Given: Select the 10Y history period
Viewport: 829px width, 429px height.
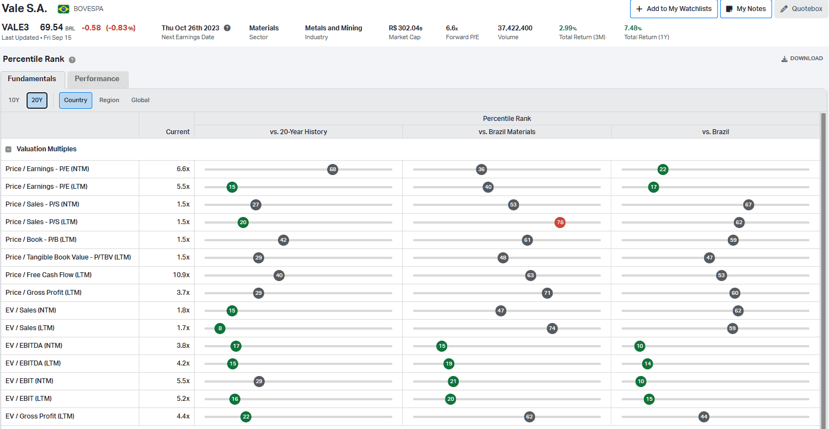Looking at the screenshot, I should click(14, 100).
